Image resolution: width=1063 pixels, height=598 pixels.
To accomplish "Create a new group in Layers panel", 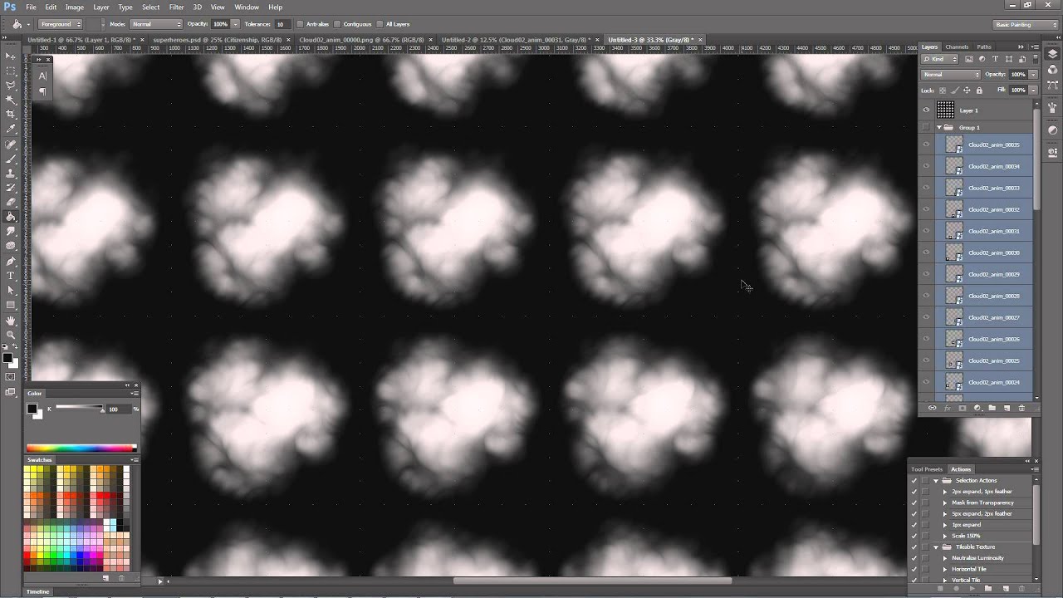I will pos(992,408).
